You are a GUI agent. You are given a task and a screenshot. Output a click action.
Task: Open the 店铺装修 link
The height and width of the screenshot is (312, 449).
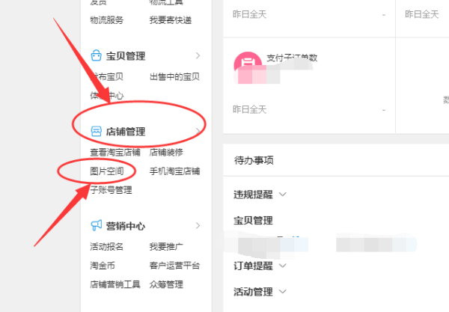(166, 153)
